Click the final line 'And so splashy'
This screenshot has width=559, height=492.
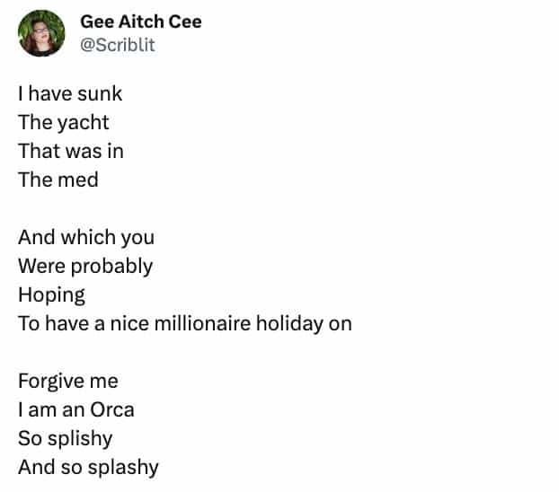pyautogui.click(x=88, y=467)
